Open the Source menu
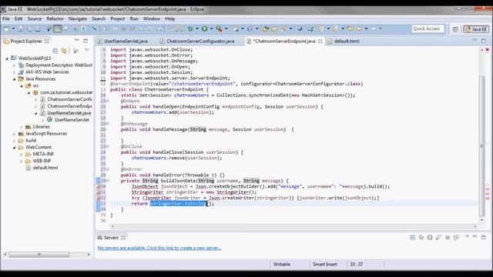Viewport: 493px width, 277px height. 34,18
